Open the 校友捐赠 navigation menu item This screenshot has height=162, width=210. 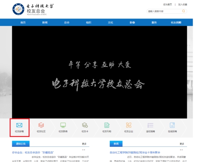[x=176, y=23]
